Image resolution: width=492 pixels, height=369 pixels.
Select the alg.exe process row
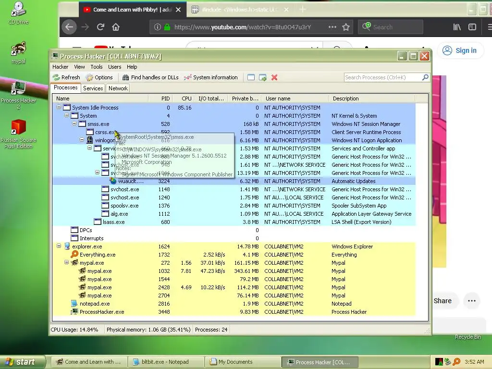click(x=234, y=214)
